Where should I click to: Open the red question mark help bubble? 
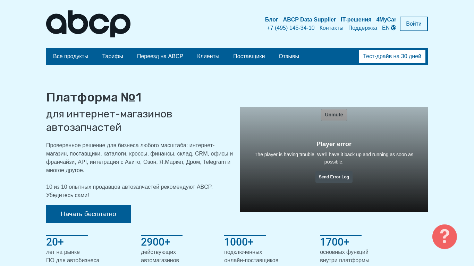pos(445,237)
